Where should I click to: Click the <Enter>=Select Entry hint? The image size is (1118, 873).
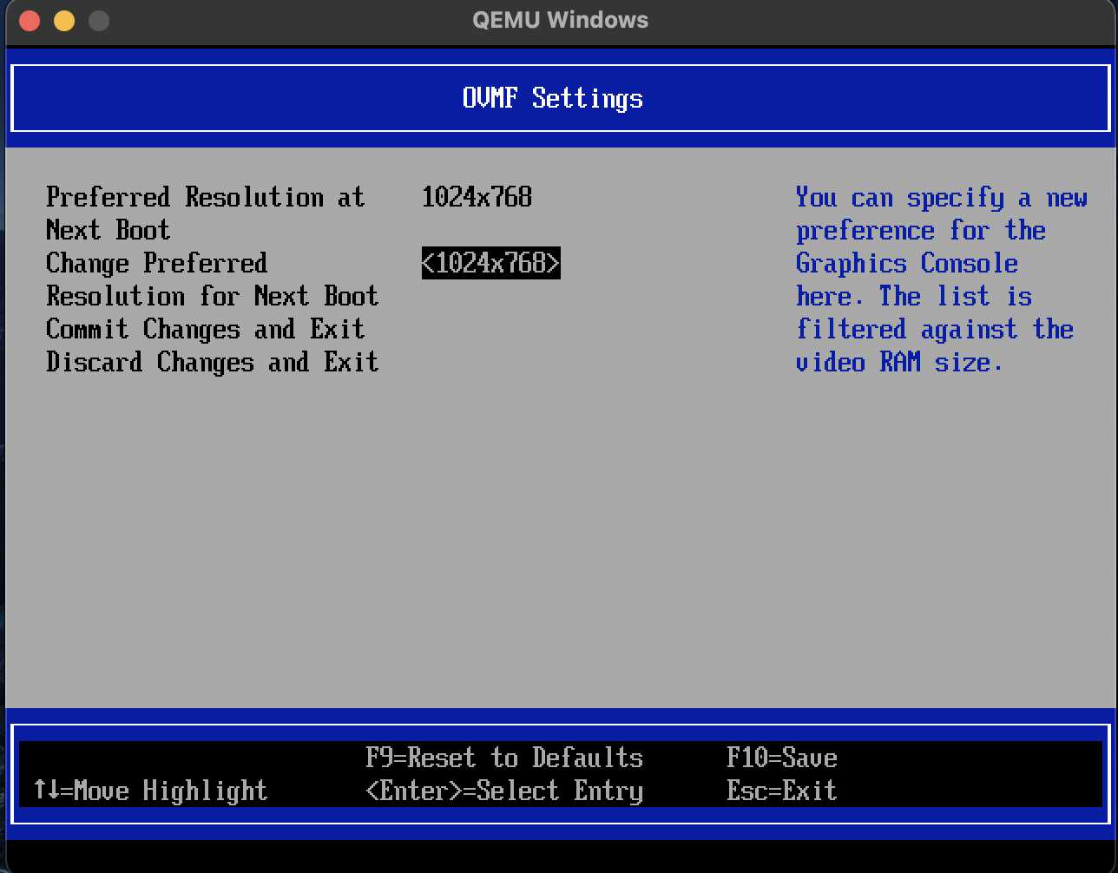coord(504,791)
